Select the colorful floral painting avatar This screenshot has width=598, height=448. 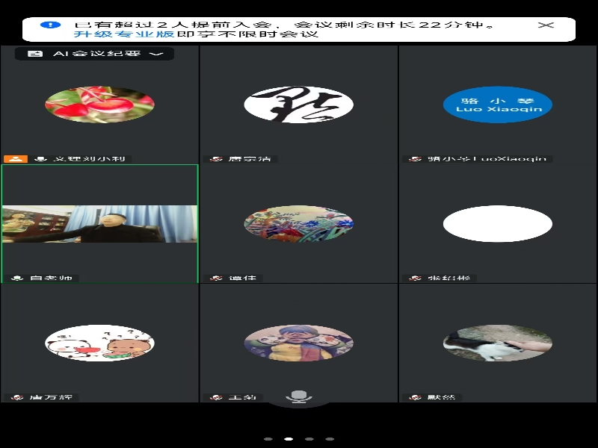pyautogui.click(x=298, y=223)
